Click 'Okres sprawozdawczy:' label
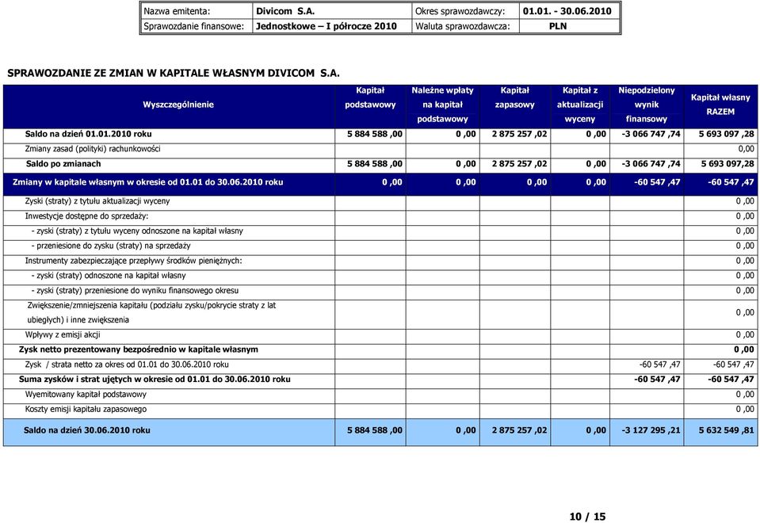The height and width of the screenshot is (523, 760). click(460, 11)
